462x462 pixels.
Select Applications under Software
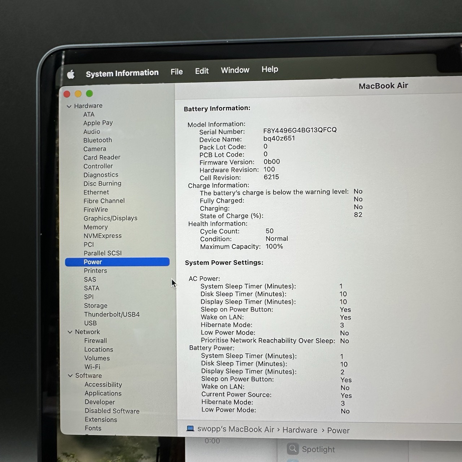[103, 393]
